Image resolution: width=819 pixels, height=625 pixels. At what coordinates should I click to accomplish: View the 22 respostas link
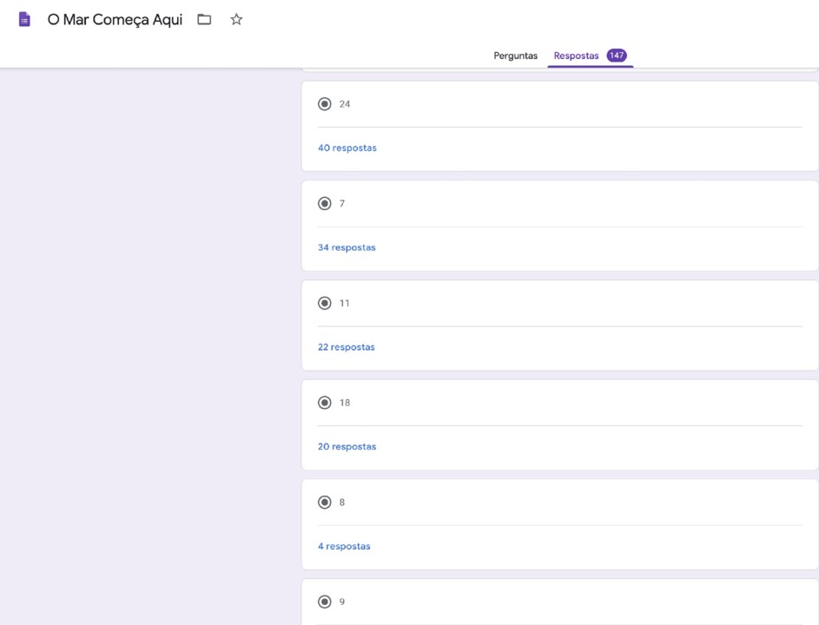[347, 347]
